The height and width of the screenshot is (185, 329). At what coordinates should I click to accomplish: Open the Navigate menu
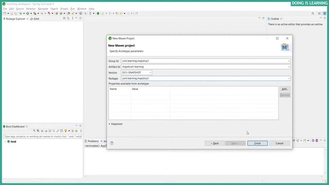click(43, 9)
